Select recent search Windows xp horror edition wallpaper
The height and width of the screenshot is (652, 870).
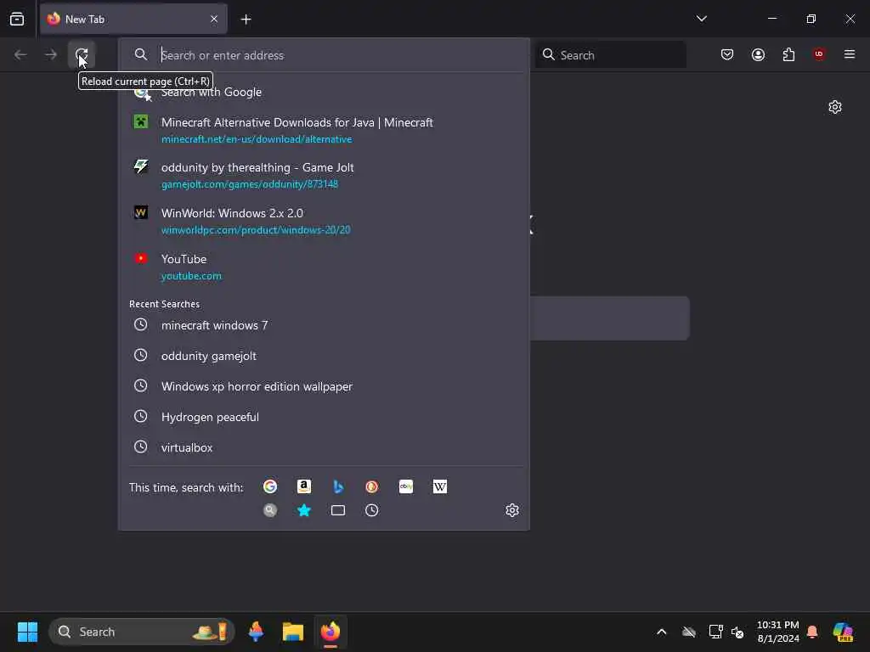pos(324,386)
